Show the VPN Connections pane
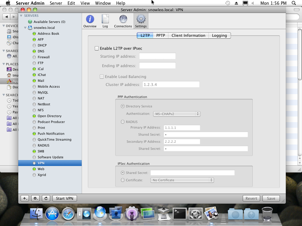302x226 pixels. pos(123,21)
